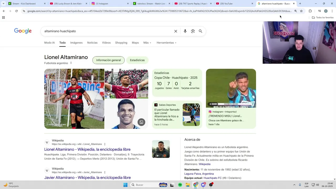Open the apps grid in the bookmarks bar
Viewport: 336px width, 189px height.
[3, 18]
